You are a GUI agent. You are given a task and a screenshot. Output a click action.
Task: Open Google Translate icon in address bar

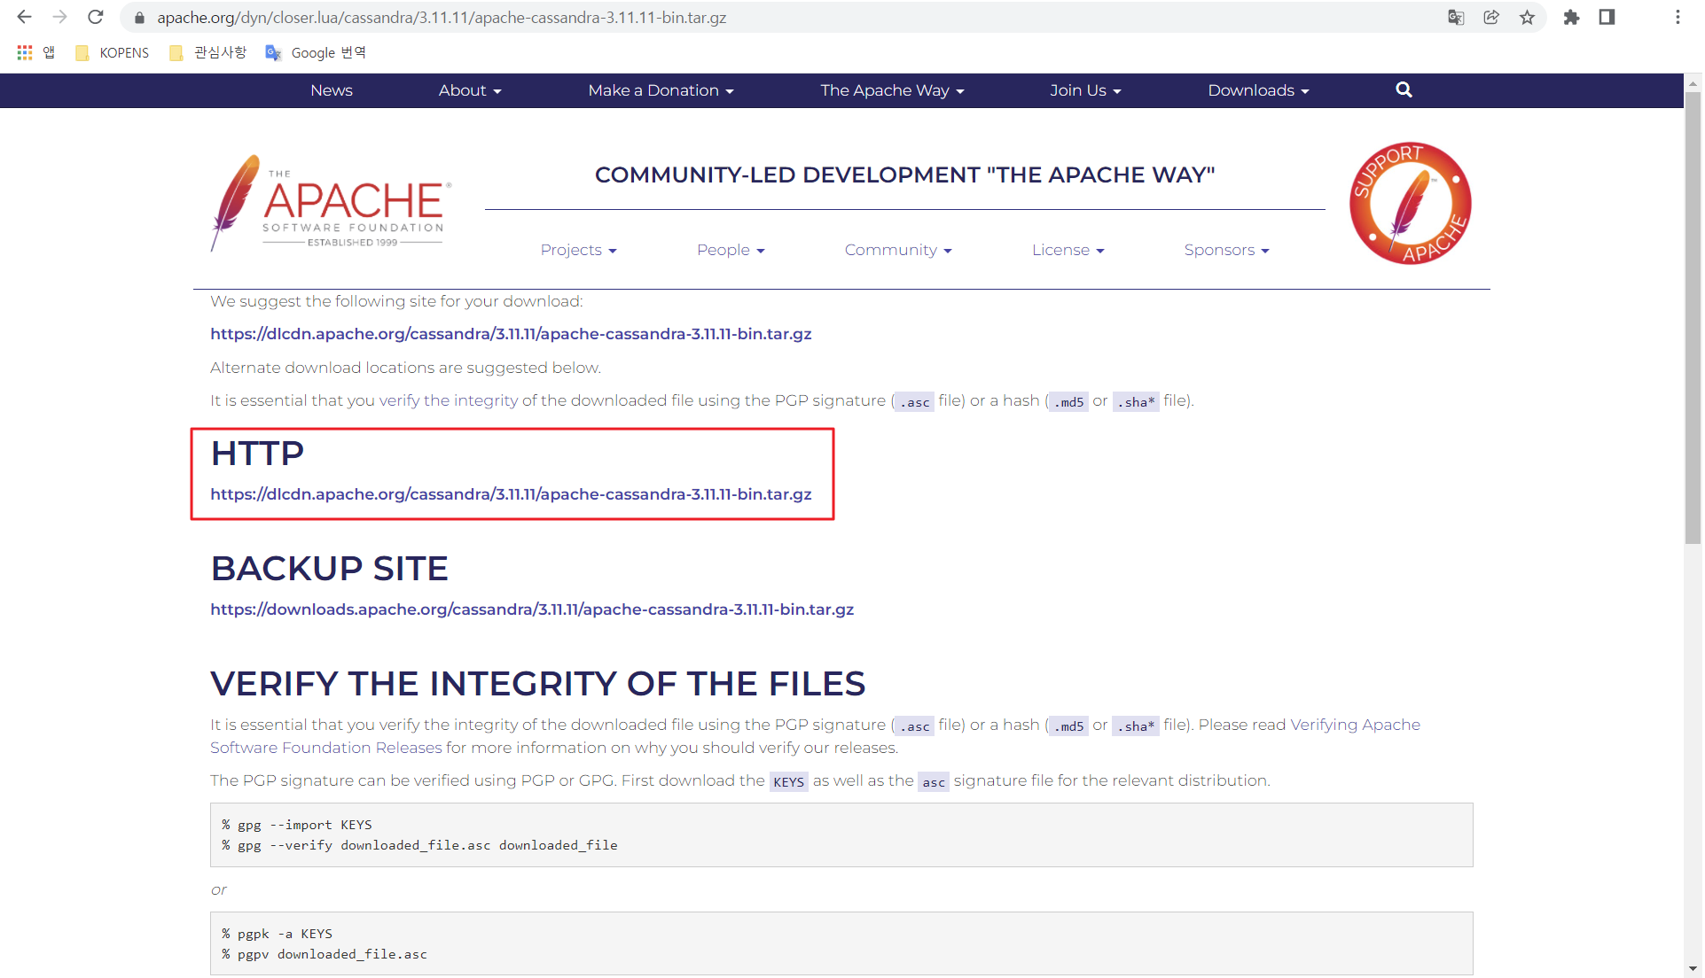click(x=1456, y=17)
